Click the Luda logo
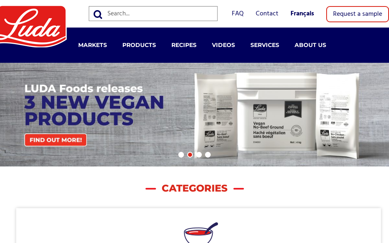389x243 pixels. point(33,27)
